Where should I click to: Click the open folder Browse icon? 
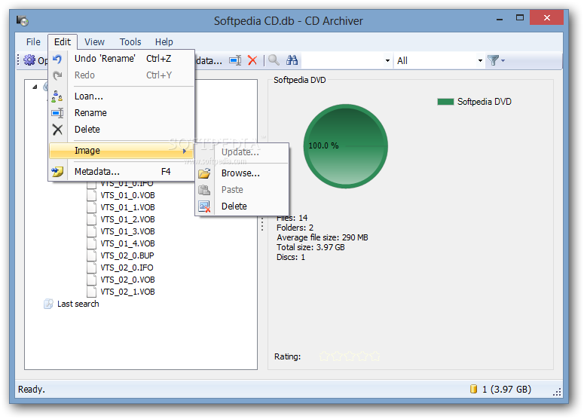[204, 173]
